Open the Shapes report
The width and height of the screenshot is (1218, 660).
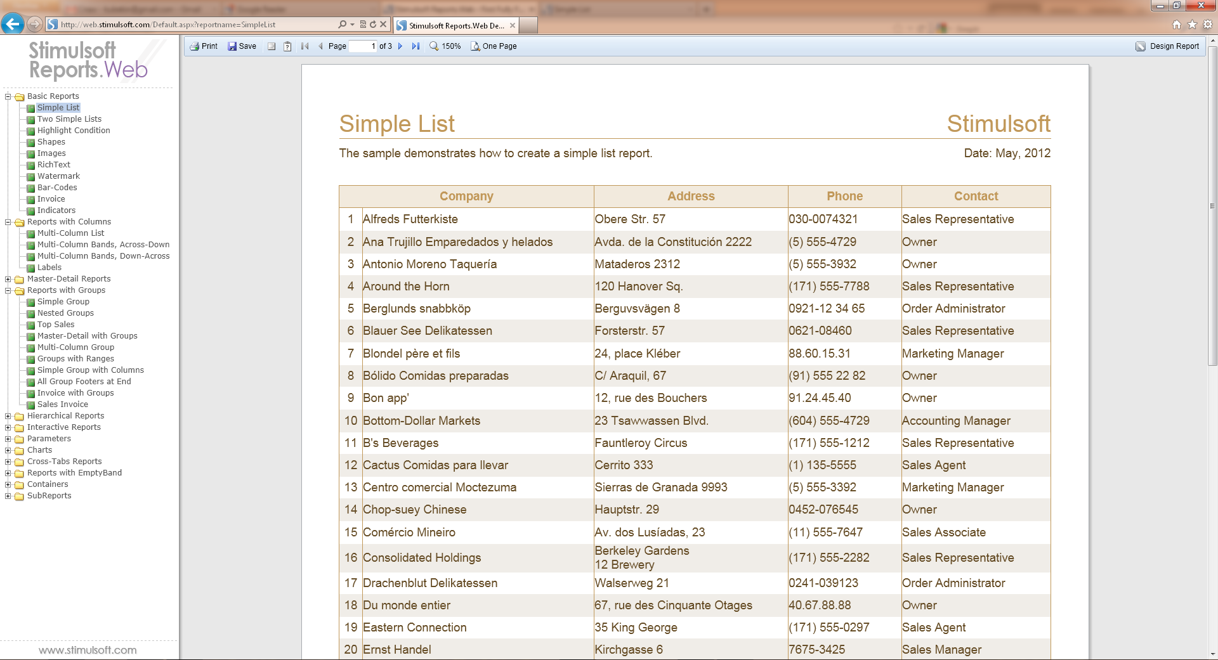pos(51,142)
